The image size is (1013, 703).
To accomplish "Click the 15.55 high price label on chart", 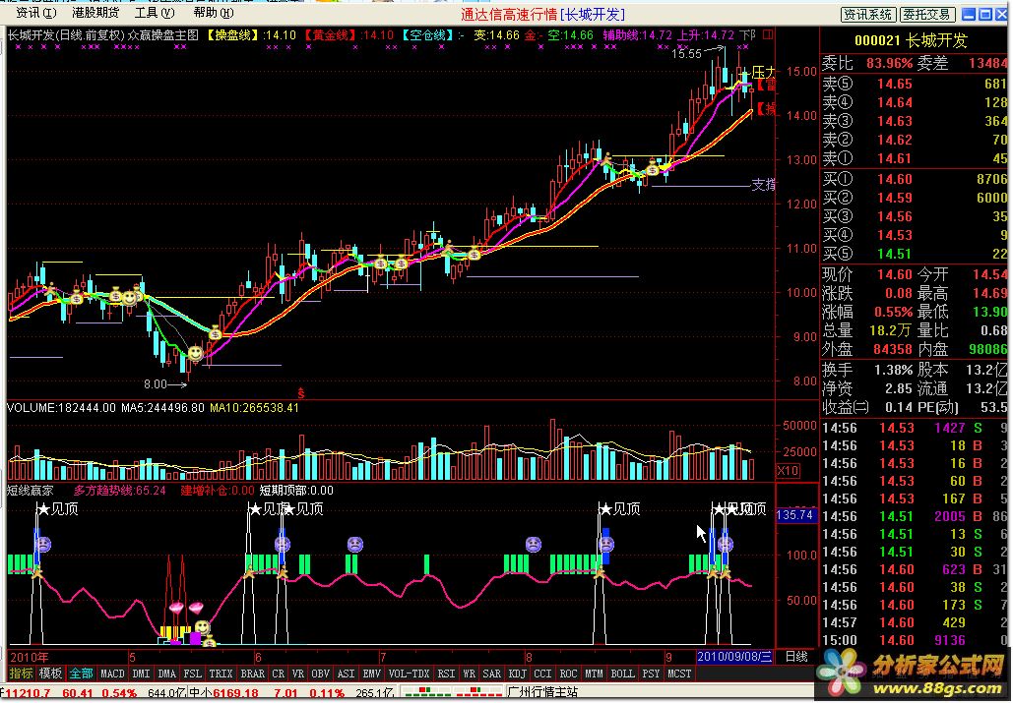I will tap(686, 54).
